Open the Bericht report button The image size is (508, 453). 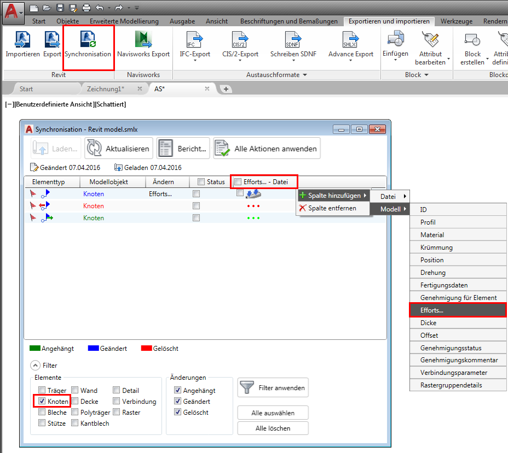tap(183, 149)
